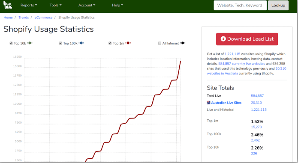The height and width of the screenshot is (163, 298).
Task: Click the Live and Historical 1,221,115 value
Action: (259, 110)
